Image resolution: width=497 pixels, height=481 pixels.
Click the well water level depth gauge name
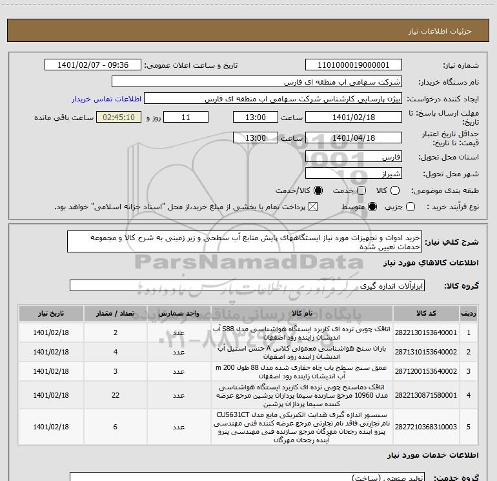(302, 372)
